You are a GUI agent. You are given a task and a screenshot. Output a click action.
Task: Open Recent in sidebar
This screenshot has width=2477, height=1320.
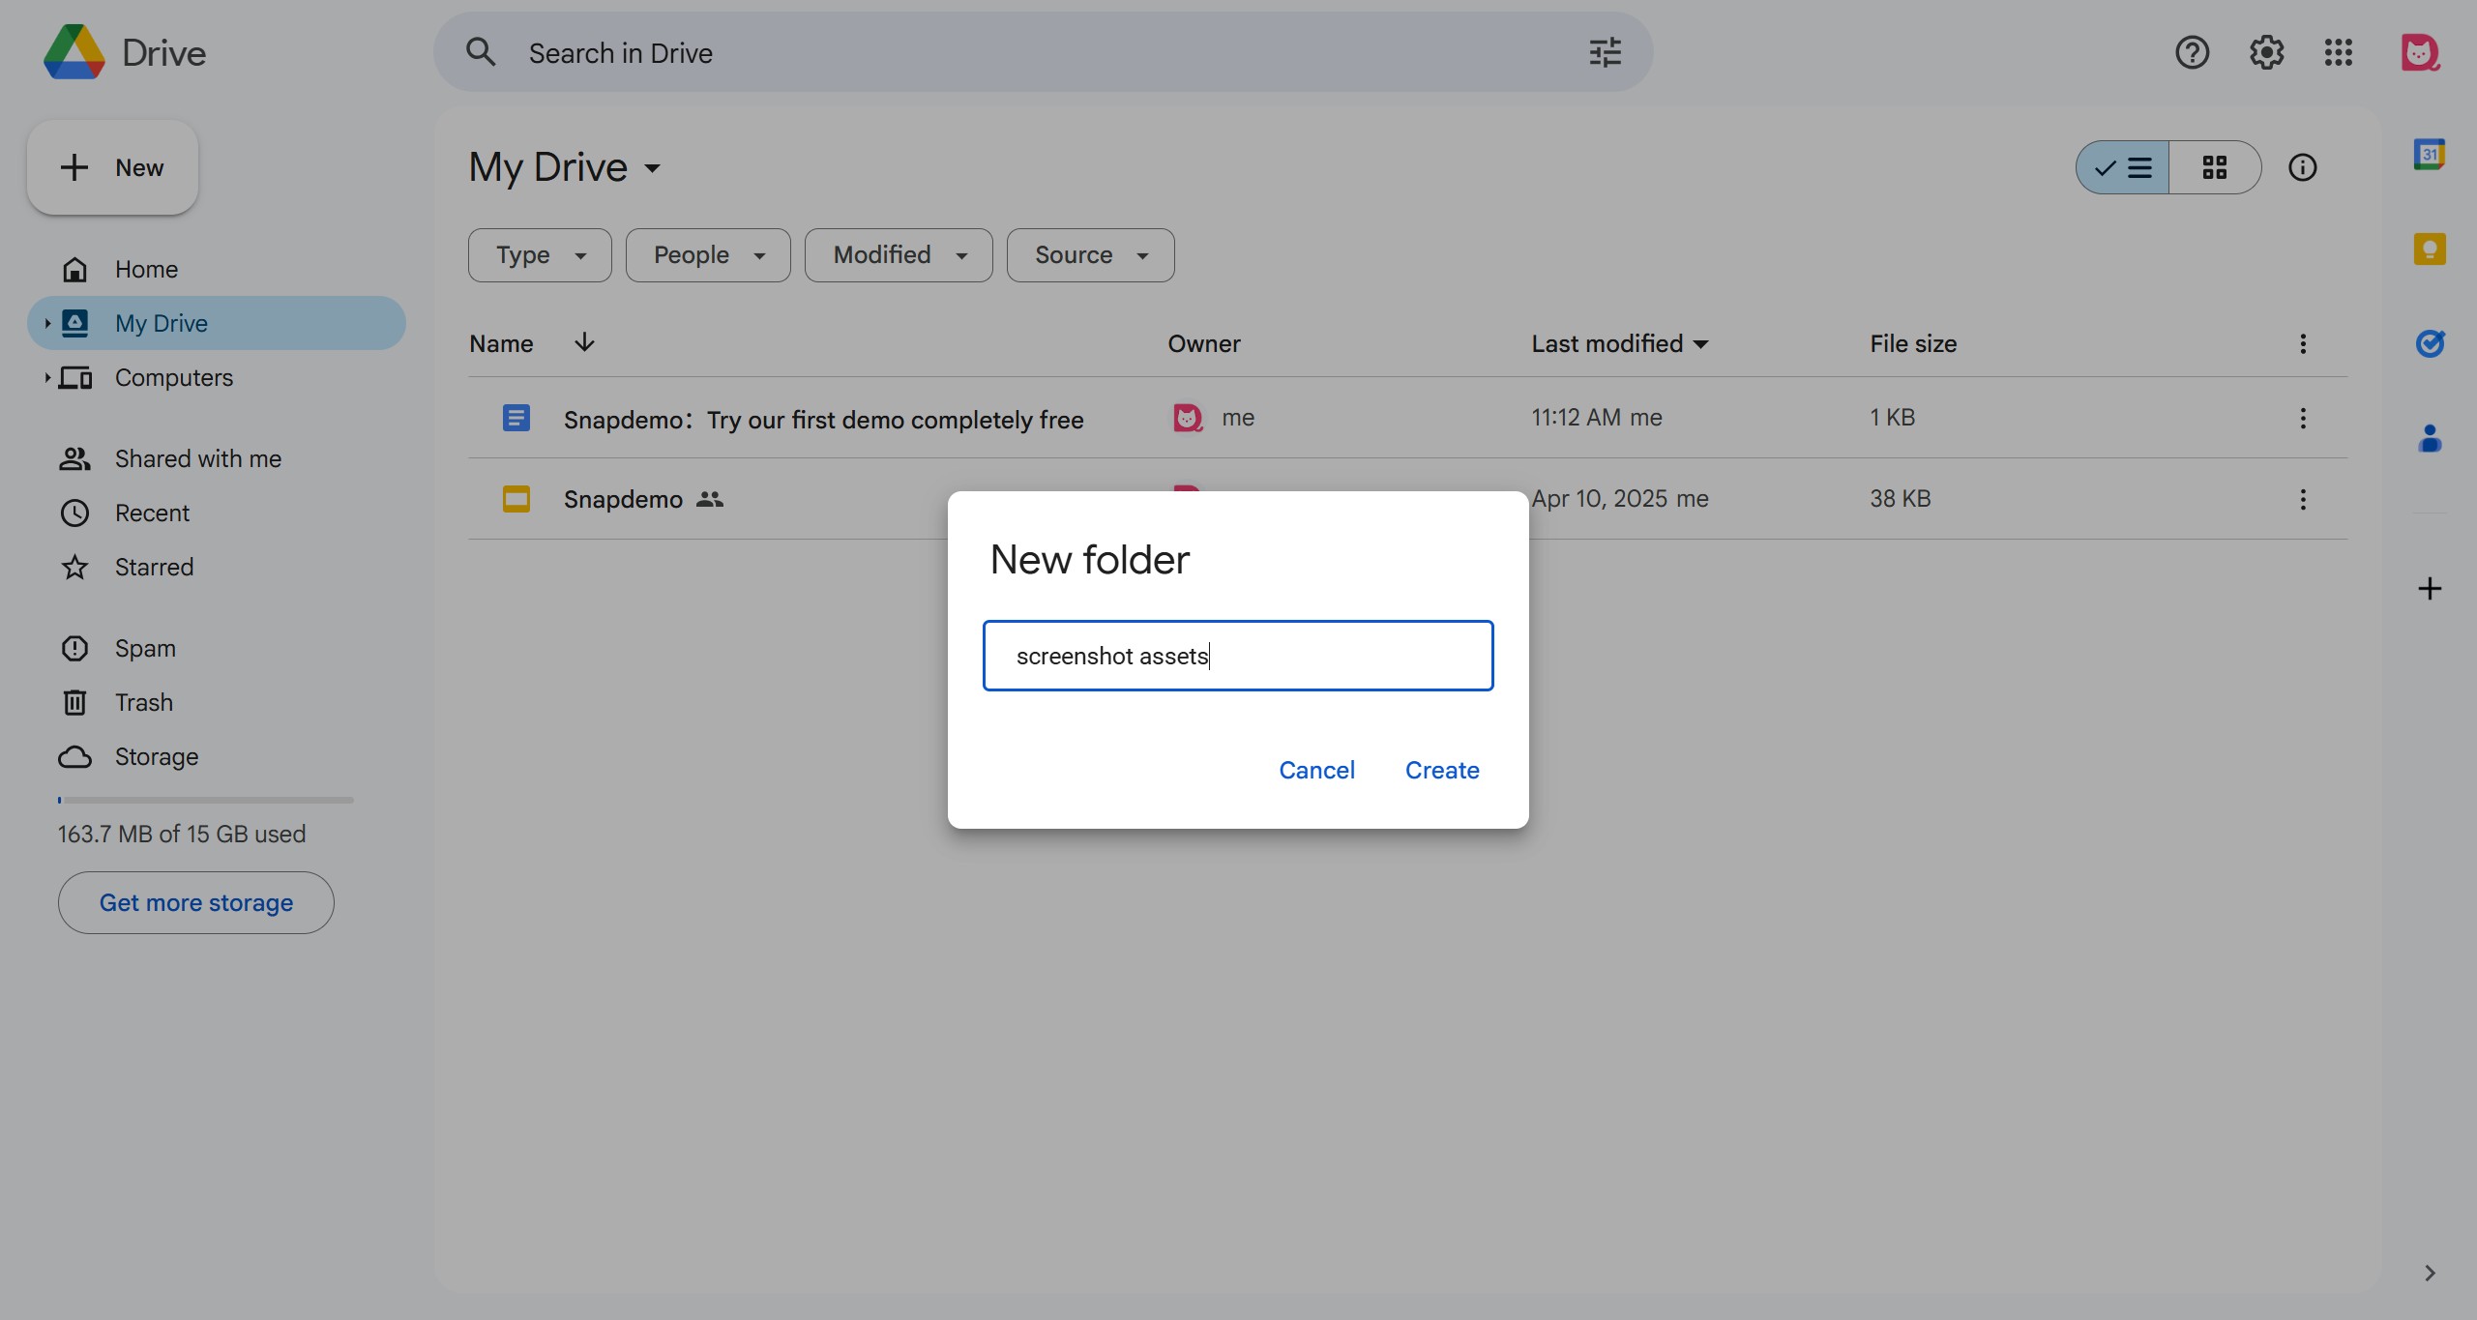point(217,513)
